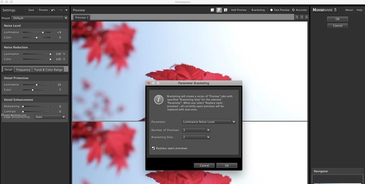Click the Noise Level Luminance value +9

[x=59, y=32]
